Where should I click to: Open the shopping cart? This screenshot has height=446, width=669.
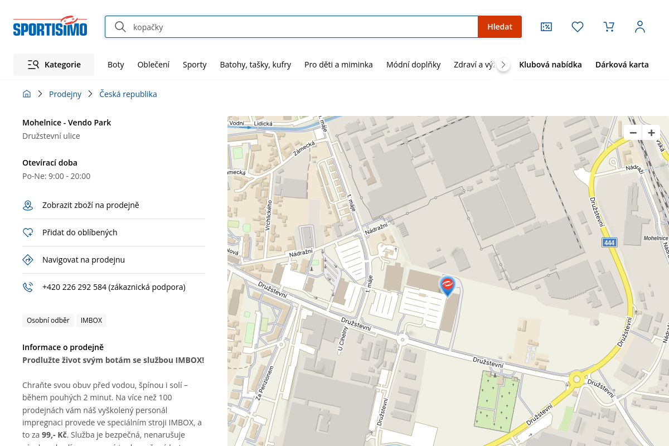609,27
